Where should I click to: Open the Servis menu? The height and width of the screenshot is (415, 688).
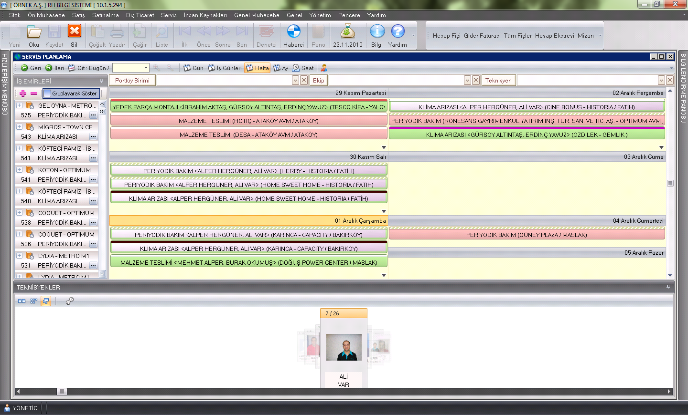169,15
